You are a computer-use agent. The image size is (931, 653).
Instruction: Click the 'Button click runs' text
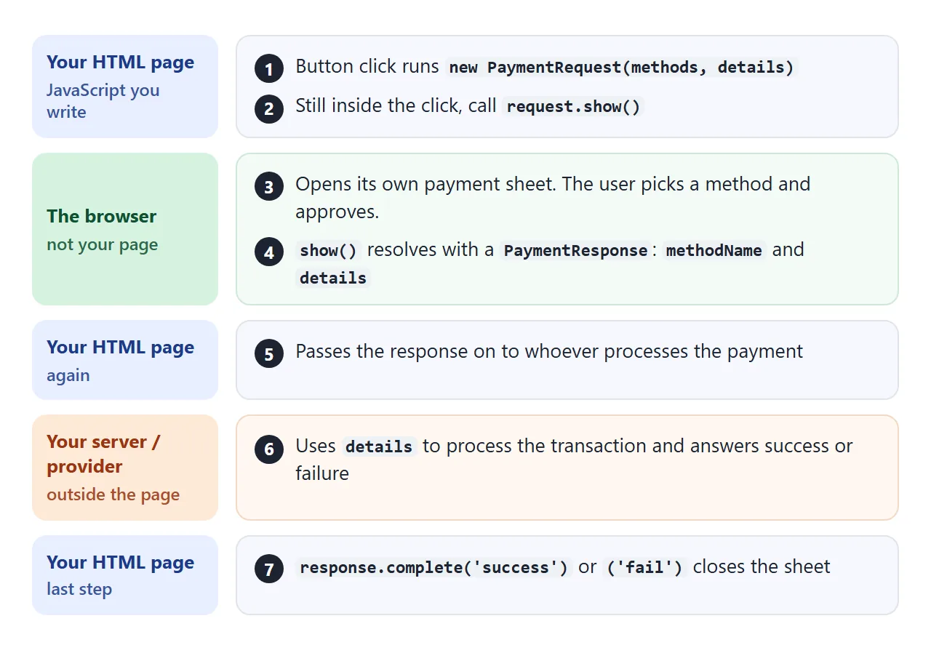367,67
